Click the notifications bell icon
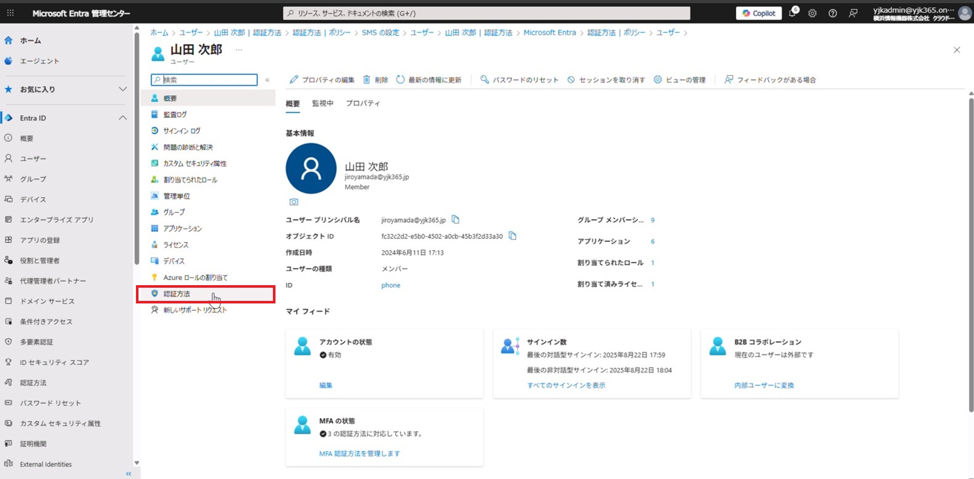This screenshot has height=479, width=974. pos(792,14)
